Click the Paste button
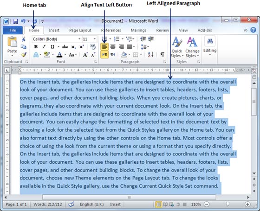260x211 pixels. click(x=12, y=46)
